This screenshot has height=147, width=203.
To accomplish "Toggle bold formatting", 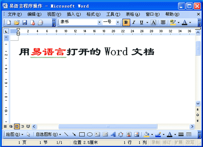I will (x=126, y=23).
